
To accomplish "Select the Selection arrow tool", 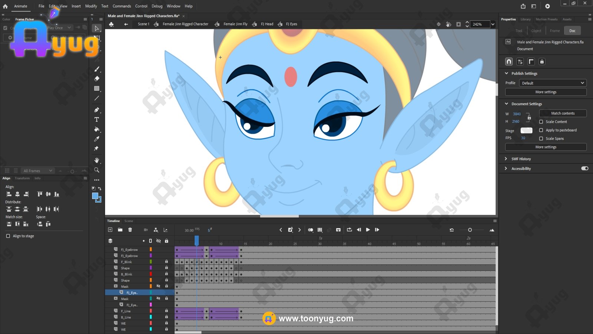I will tap(97, 28).
